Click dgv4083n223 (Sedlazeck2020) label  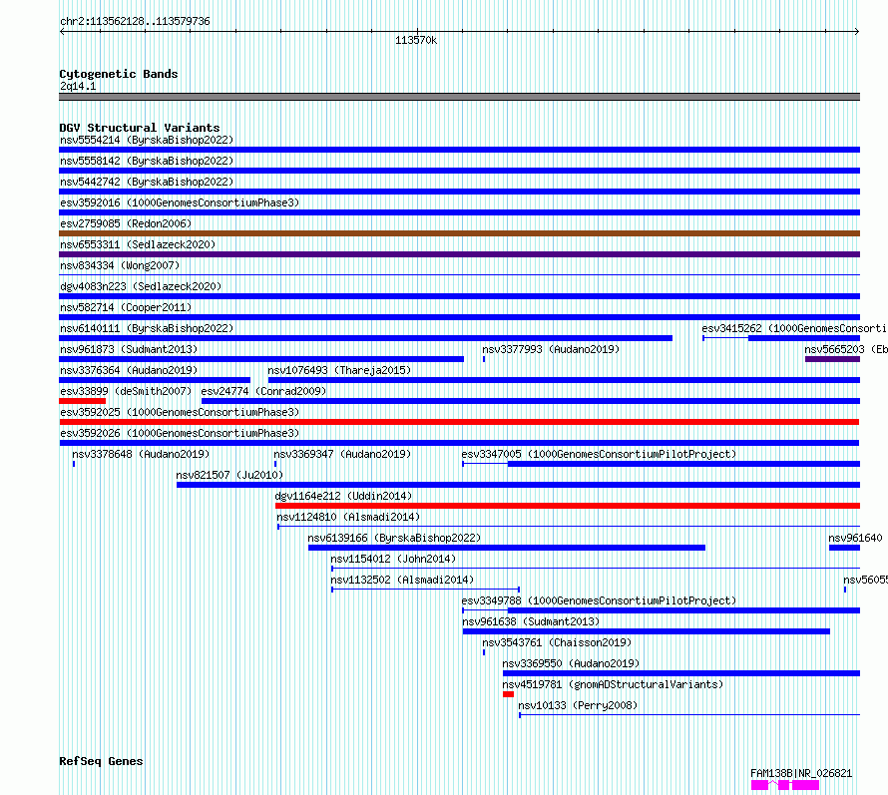[141, 286]
